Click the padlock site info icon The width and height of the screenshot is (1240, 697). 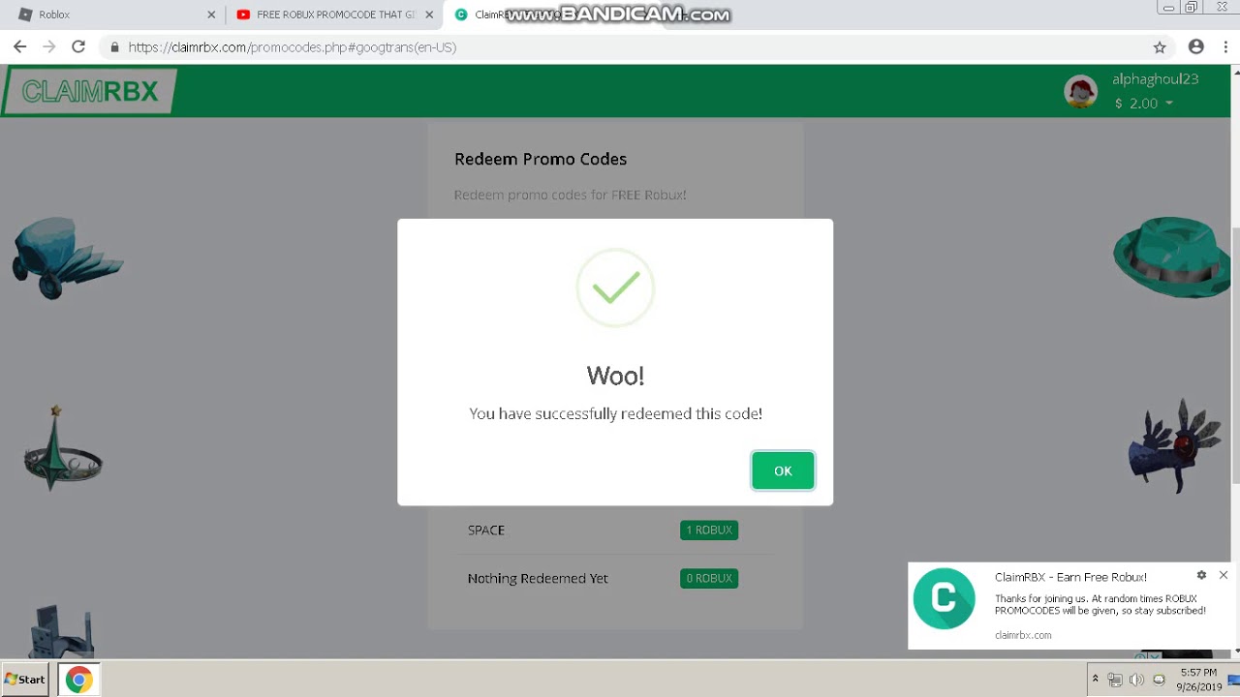click(114, 46)
